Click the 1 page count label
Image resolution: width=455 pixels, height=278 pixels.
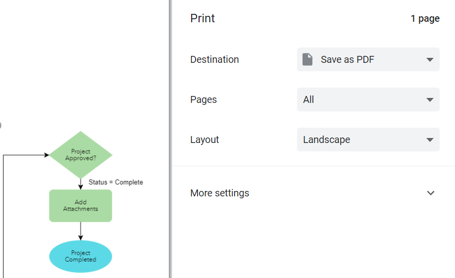coord(425,19)
